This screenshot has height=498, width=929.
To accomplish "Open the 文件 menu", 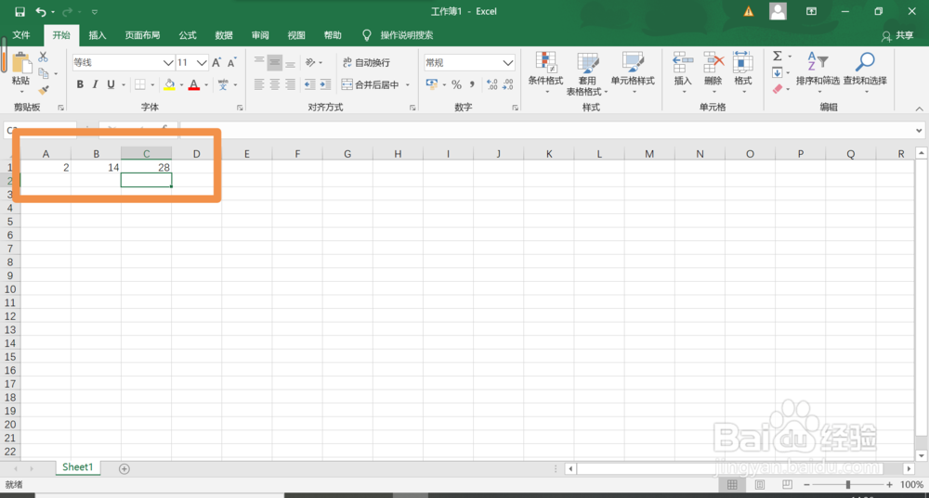I will point(21,35).
